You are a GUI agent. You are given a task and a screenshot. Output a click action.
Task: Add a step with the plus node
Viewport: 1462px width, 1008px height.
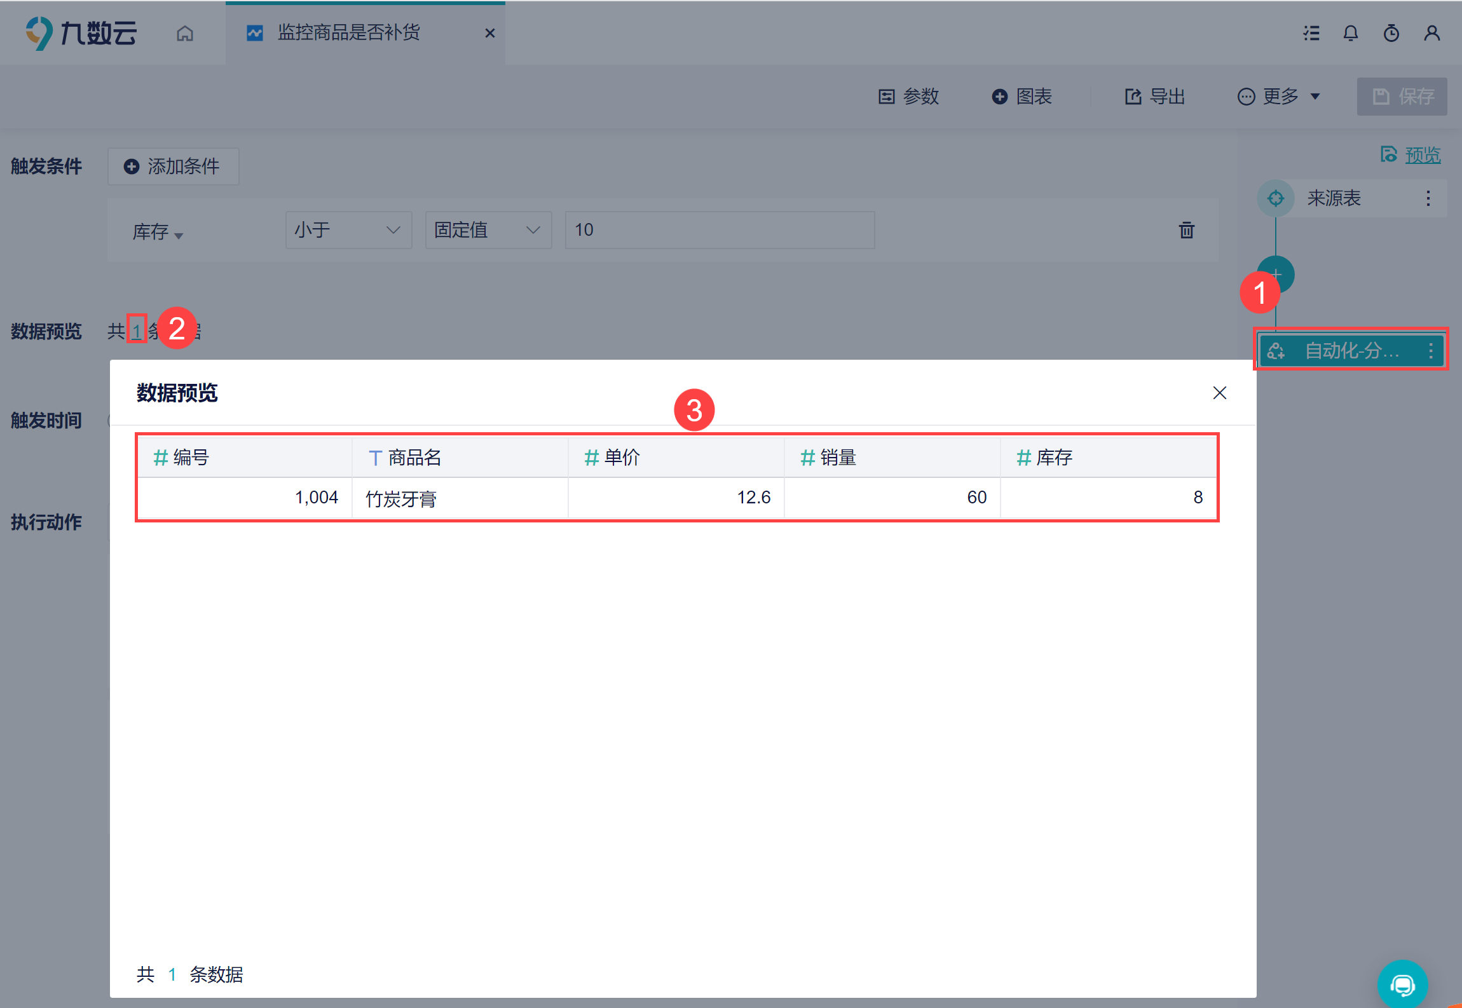(1276, 273)
